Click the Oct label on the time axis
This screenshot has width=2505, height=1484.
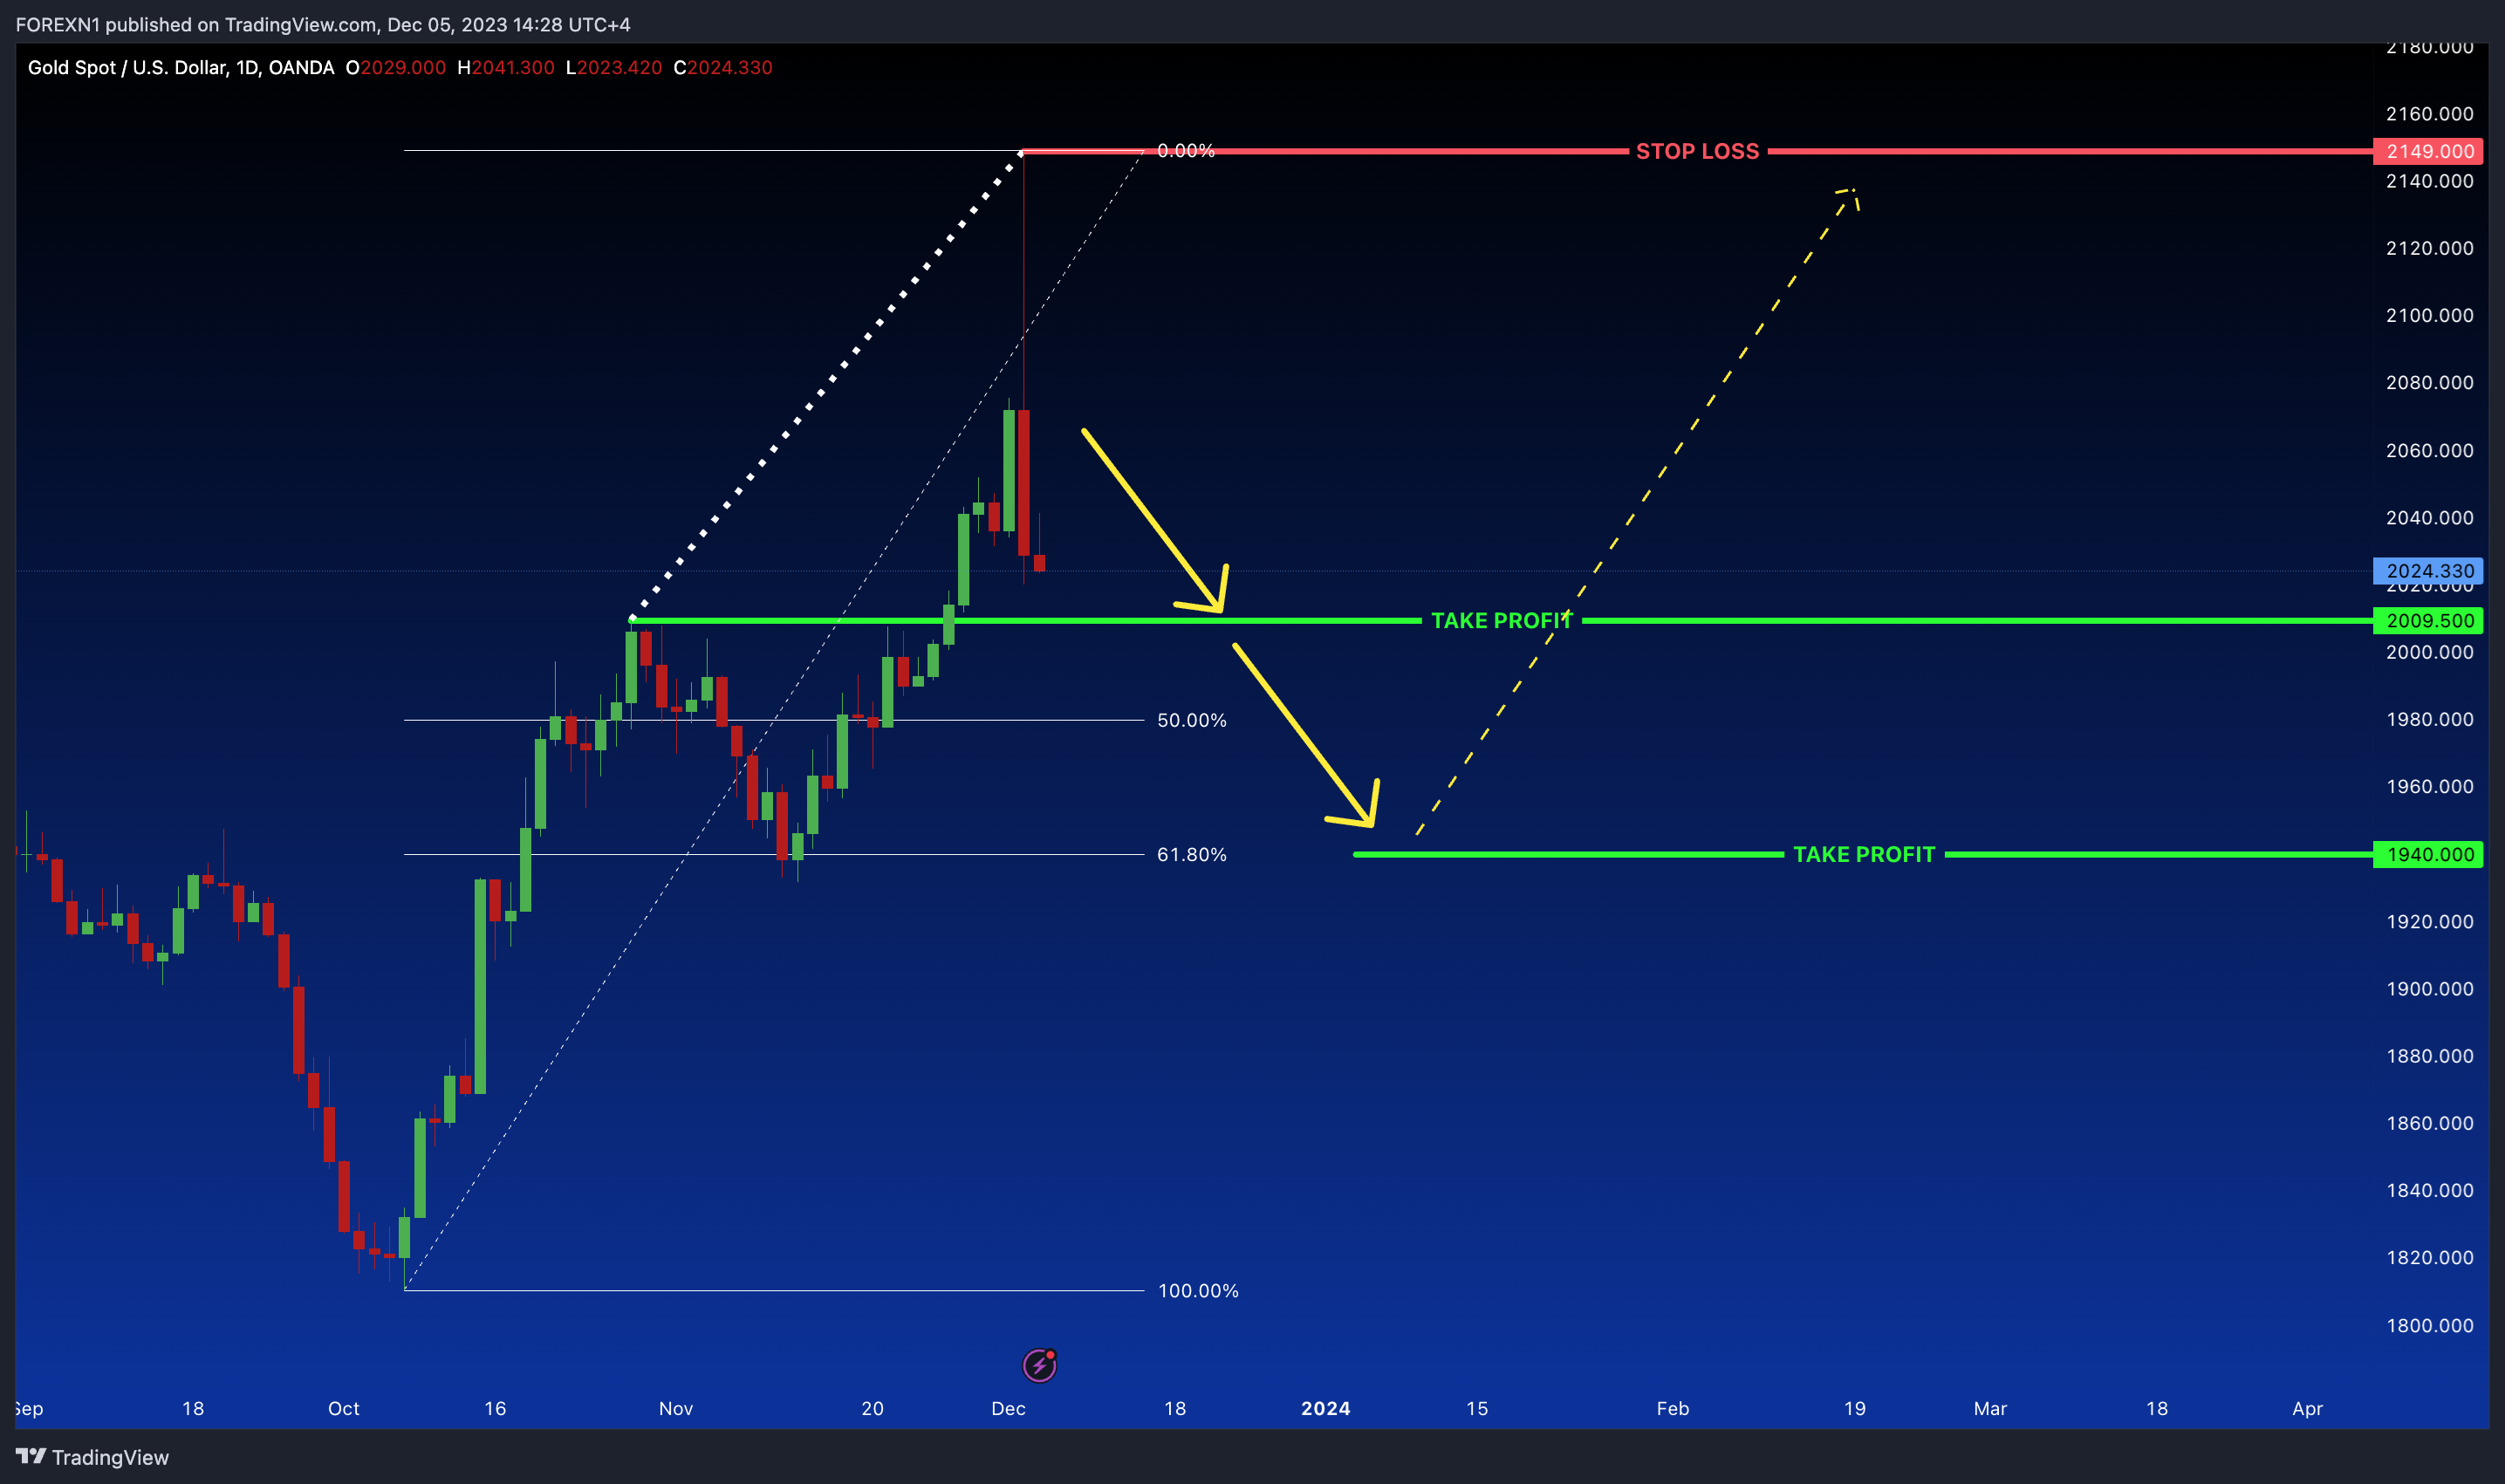pos(344,1408)
